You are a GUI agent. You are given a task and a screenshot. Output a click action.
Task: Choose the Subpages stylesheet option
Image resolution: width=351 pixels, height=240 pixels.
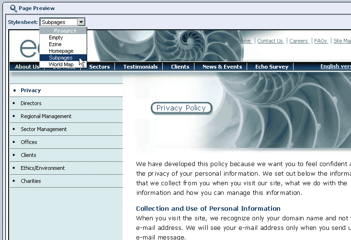click(x=63, y=58)
